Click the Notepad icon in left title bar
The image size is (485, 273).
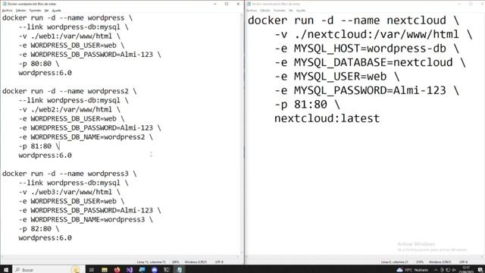[5, 4]
